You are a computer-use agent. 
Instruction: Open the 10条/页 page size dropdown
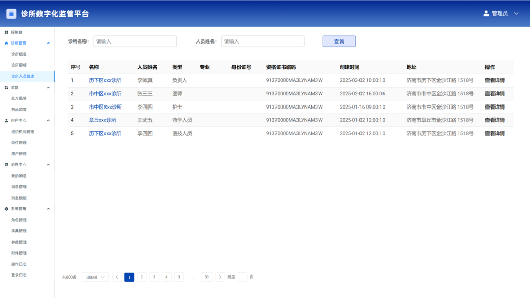coord(95,277)
